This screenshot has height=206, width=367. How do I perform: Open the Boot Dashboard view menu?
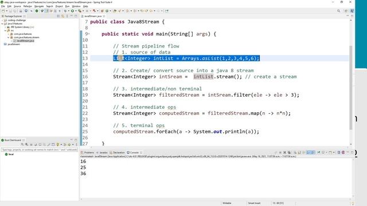pos(76,145)
